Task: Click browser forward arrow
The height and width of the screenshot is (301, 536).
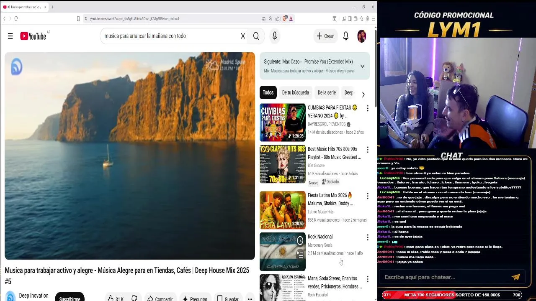Action: pos(10,18)
